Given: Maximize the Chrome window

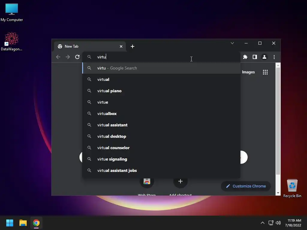Looking at the screenshot, I should point(260,43).
